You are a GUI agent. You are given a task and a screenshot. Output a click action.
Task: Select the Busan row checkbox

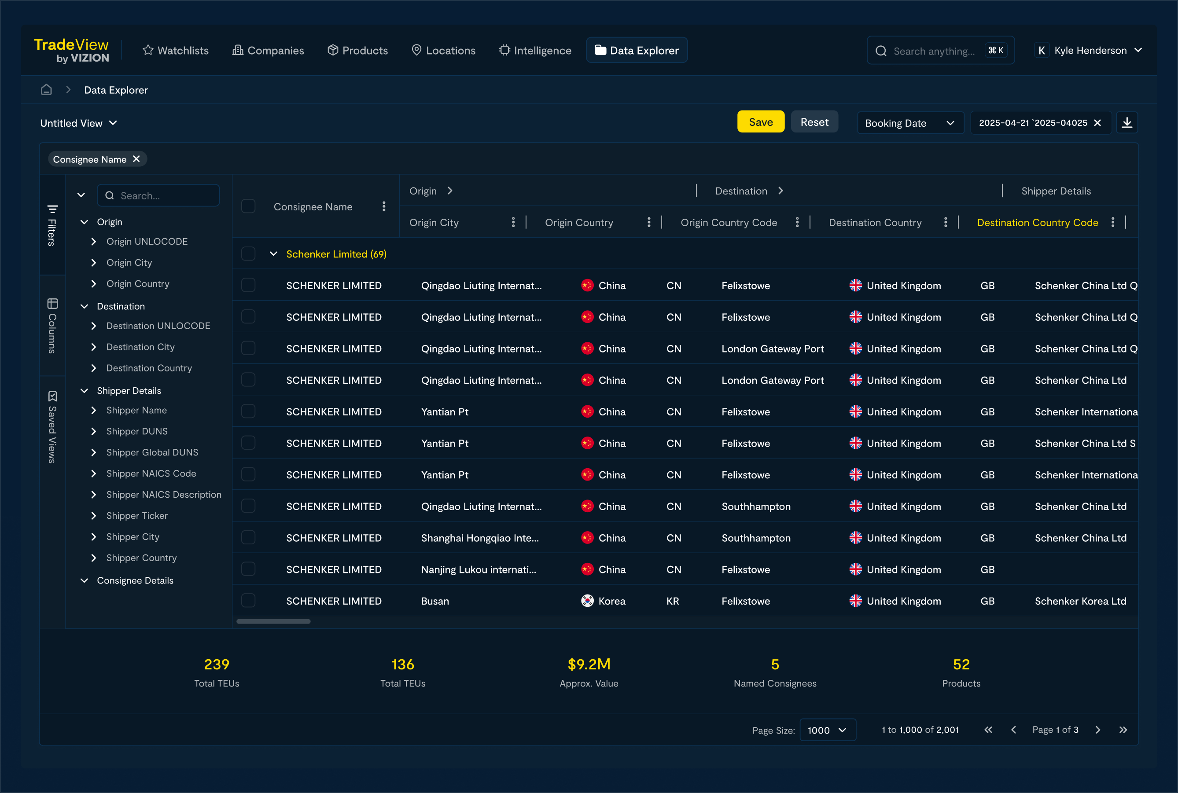248,601
